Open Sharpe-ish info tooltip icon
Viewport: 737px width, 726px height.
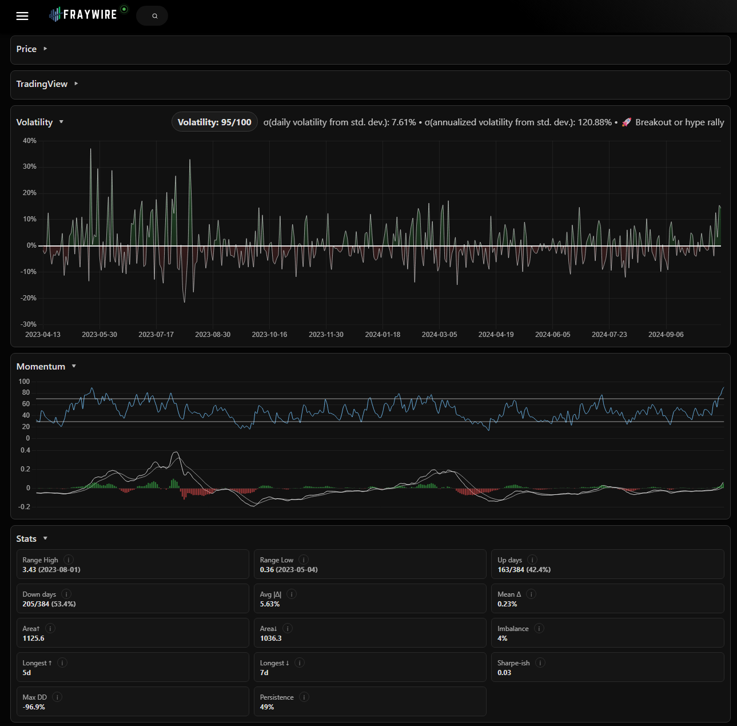pyautogui.click(x=540, y=663)
